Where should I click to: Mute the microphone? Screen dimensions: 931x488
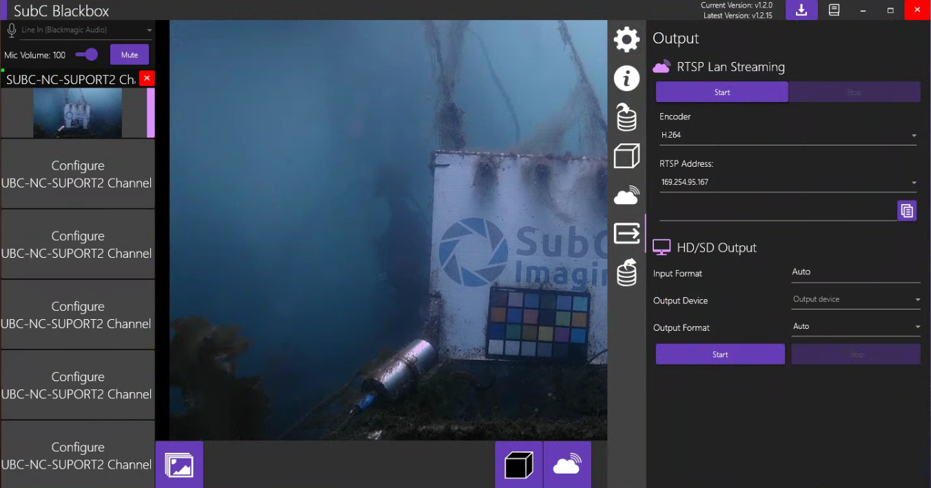[130, 55]
